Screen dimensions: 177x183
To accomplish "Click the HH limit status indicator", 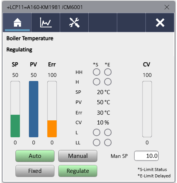I will coord(97,72).
